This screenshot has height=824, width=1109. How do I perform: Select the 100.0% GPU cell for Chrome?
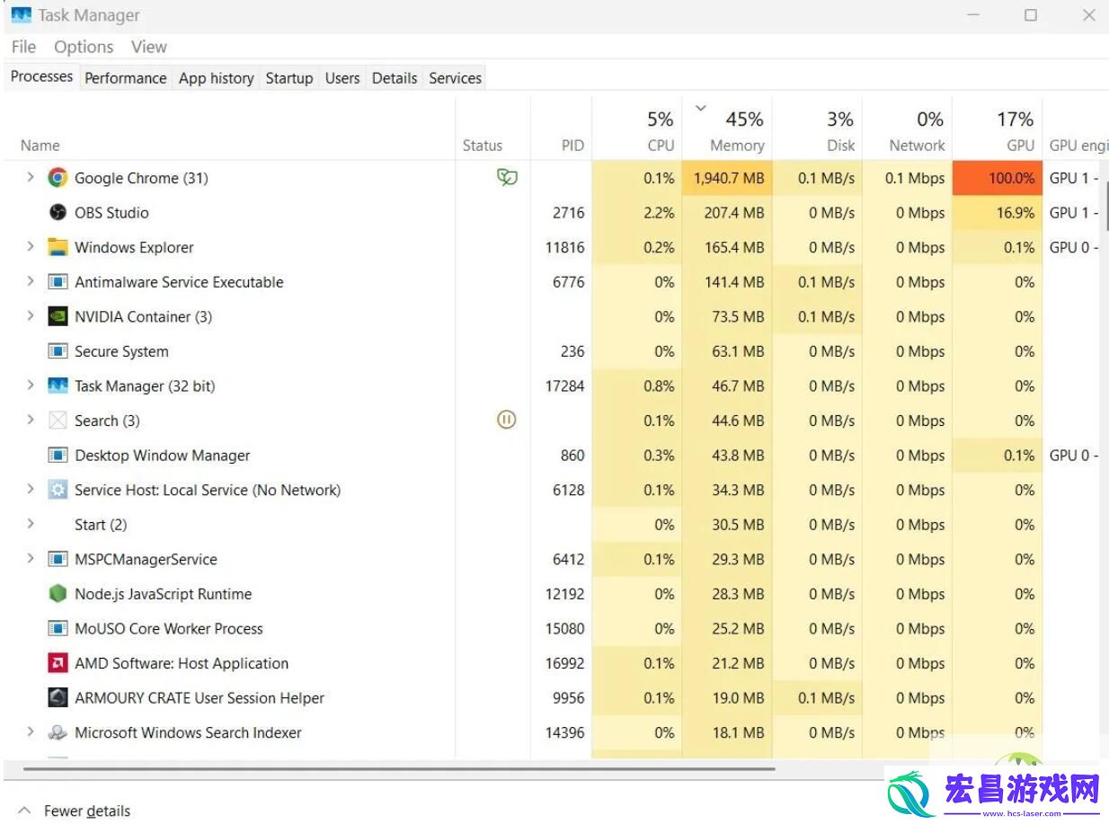tap(998, 178)
